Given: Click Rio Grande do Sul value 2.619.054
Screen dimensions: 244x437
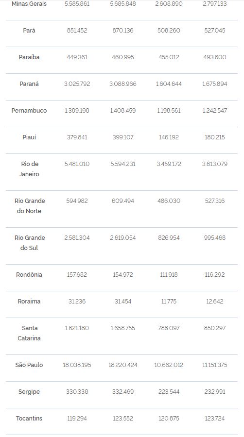Looking at the screenshot, I should (122, 238).
